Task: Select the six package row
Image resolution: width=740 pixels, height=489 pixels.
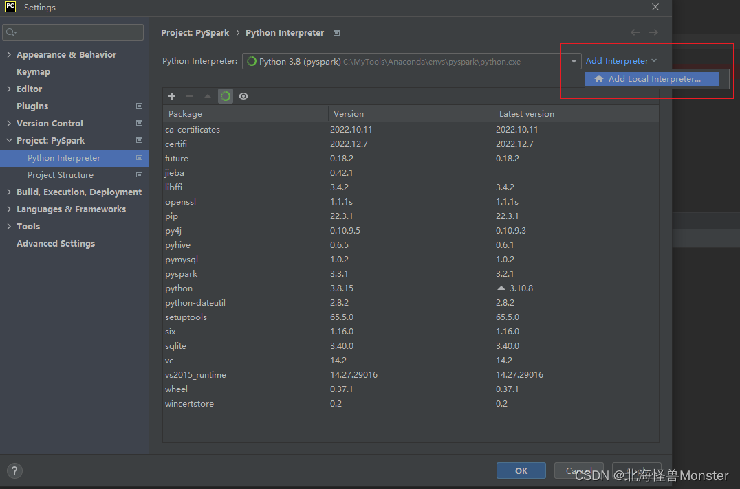Action: [x=411, y=332]
